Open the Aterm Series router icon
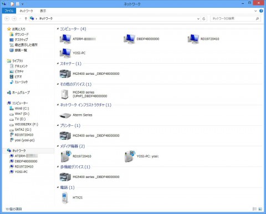266x214 pixels. tap(65, 115)
